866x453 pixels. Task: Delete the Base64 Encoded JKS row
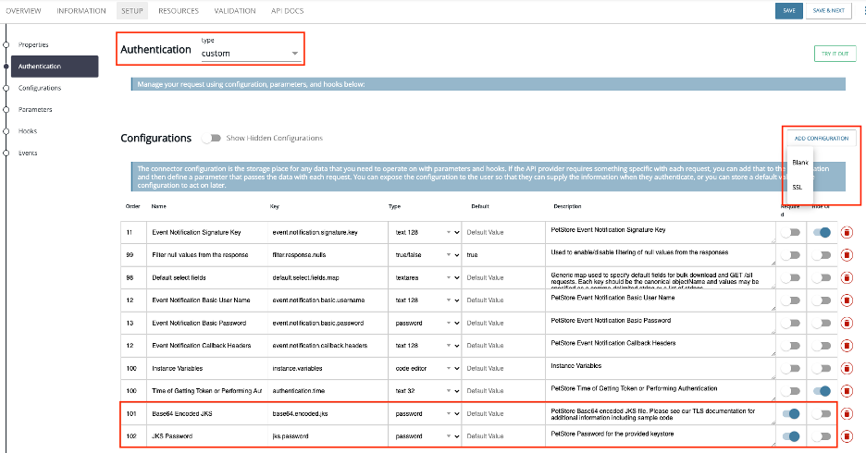coord(847,413)
